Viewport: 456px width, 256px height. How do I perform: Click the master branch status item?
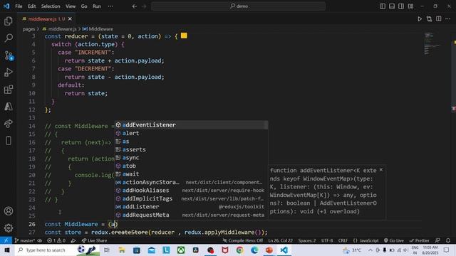point(24,240)
